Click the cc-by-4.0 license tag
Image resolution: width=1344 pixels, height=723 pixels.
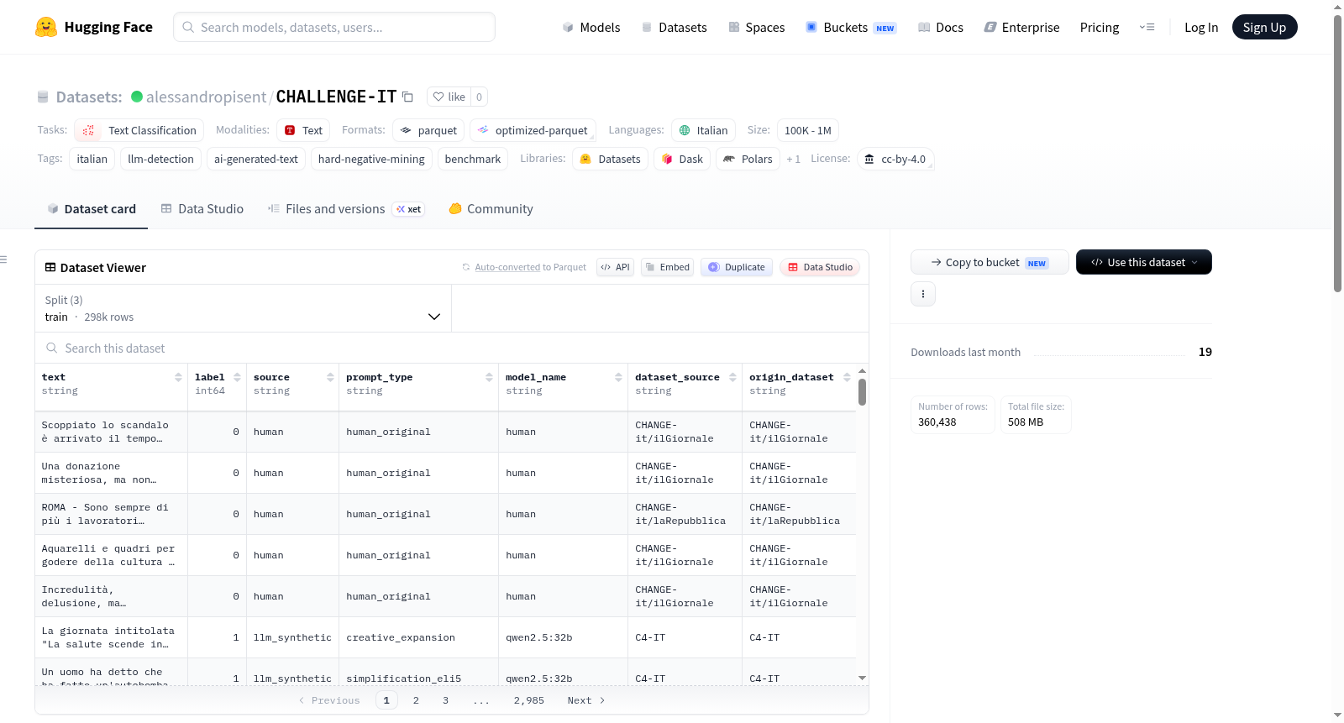[895, 159]
